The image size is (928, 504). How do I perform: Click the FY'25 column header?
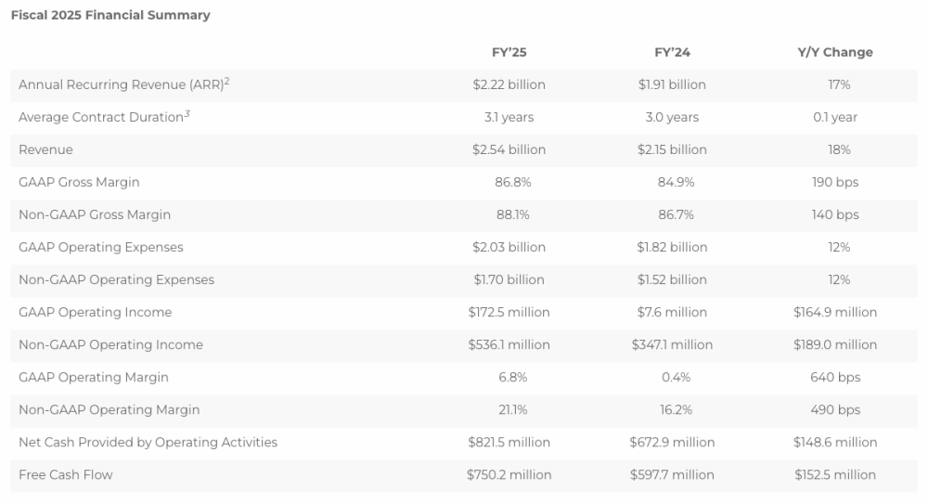509,52
